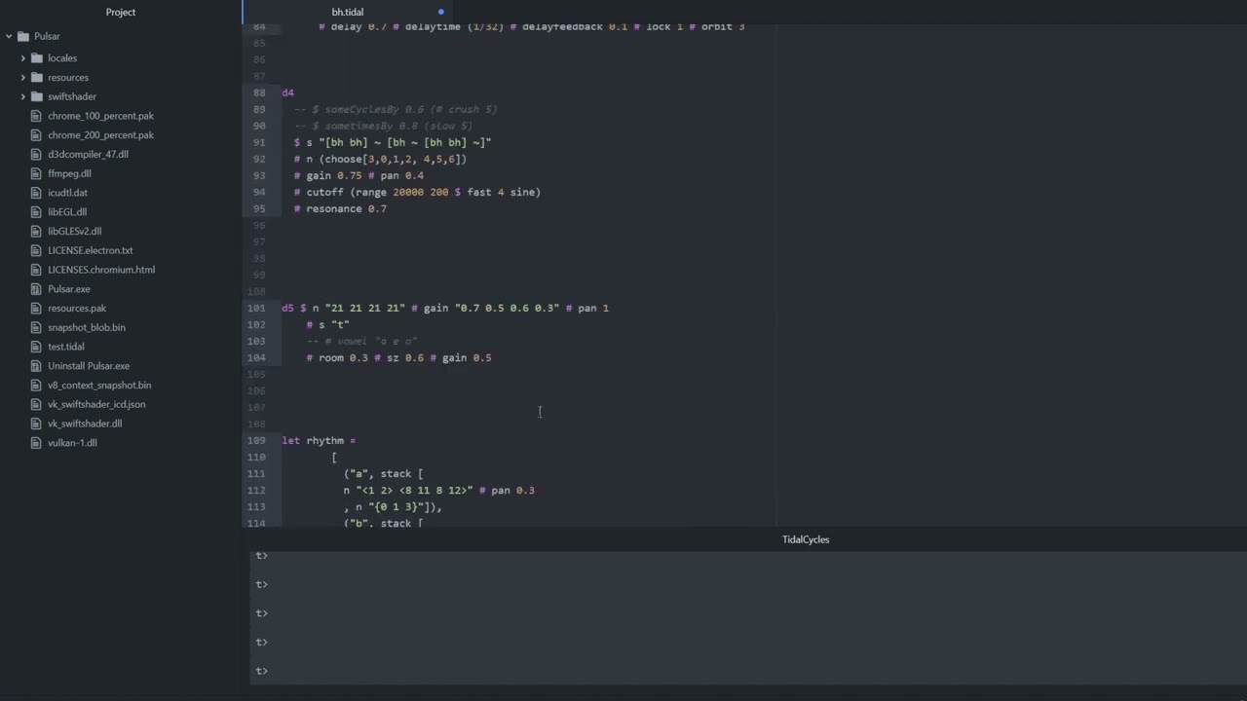
Task: Click the icudtl.dat file icon
Action: click(x=37, y=193)
